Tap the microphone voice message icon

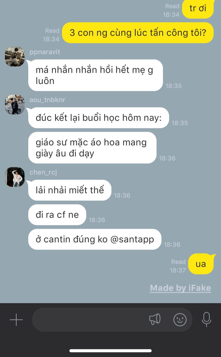(x=207, y=320)
